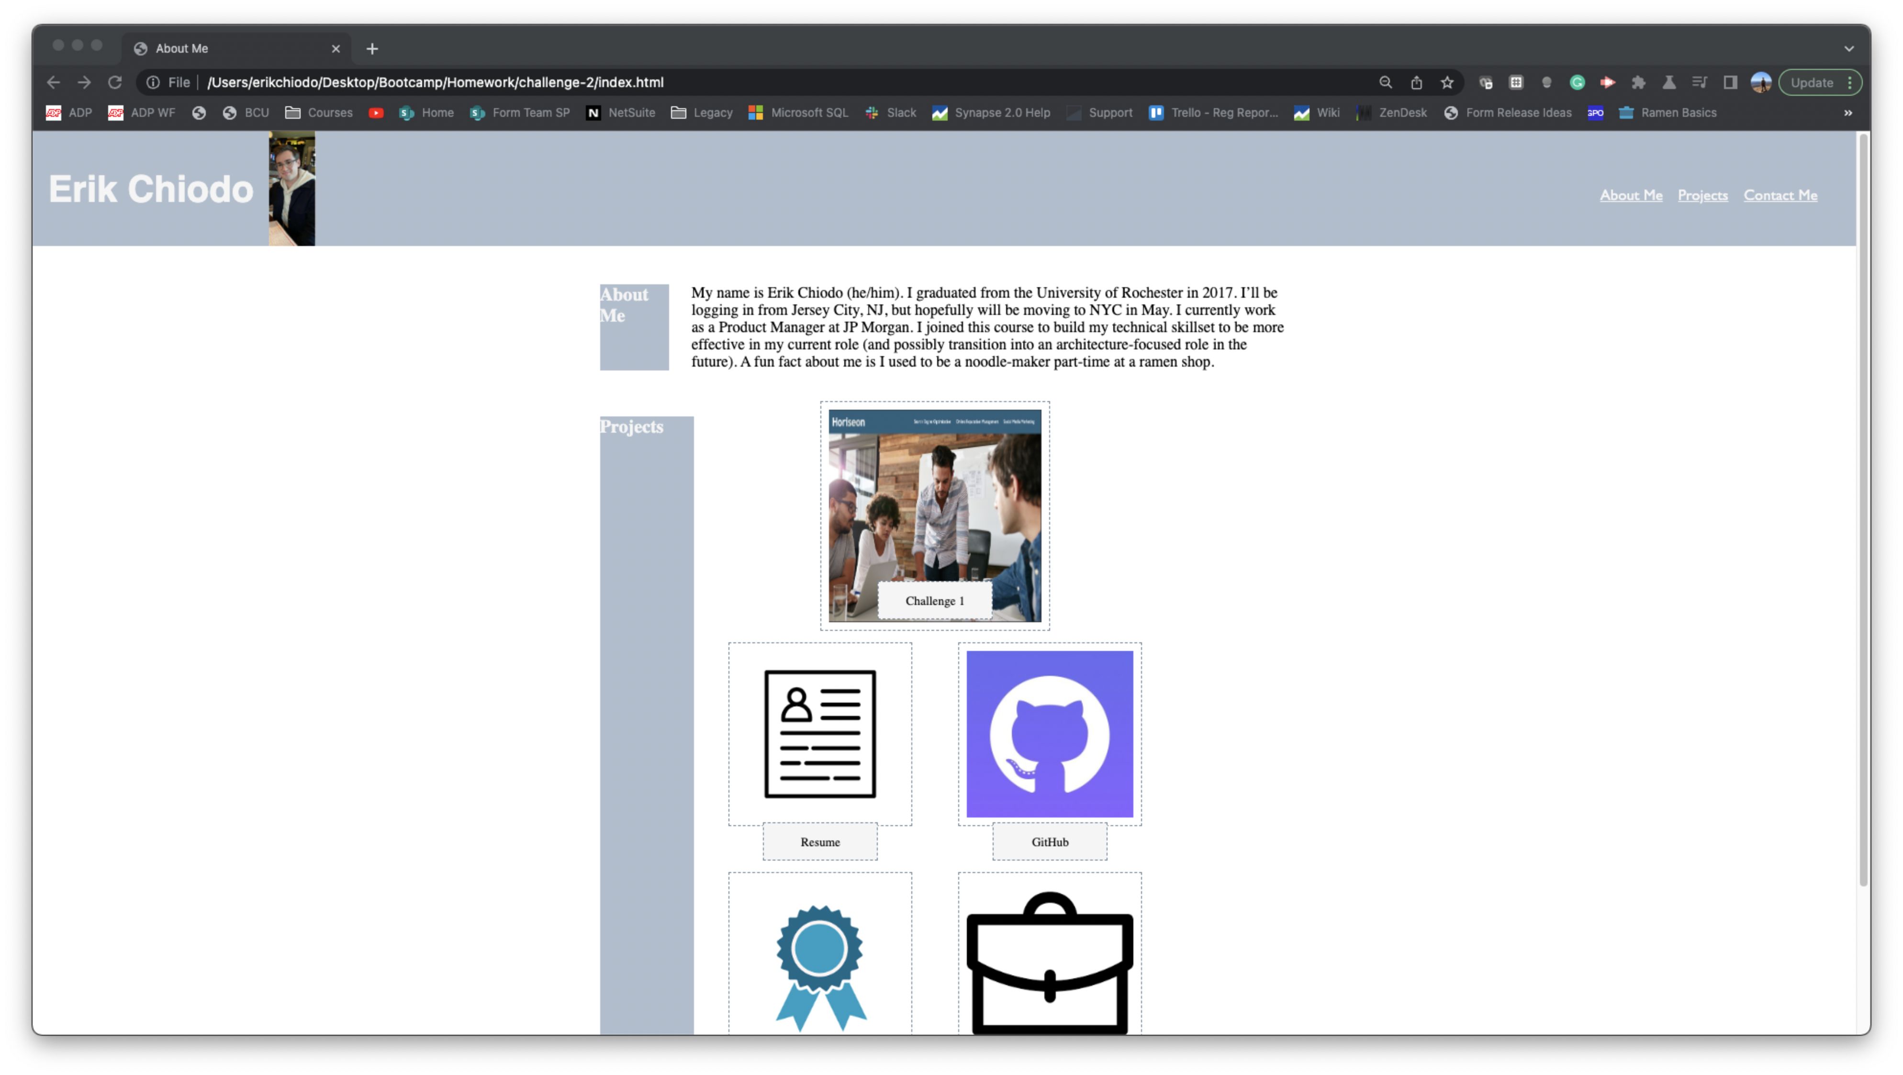Share this page via the share icon
Screen dimensions: 1903x1075
point(1416,82)
